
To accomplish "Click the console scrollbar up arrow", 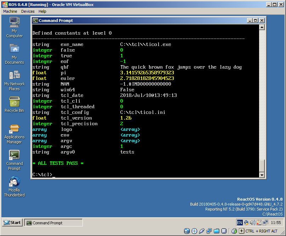I will coord(262,27).
